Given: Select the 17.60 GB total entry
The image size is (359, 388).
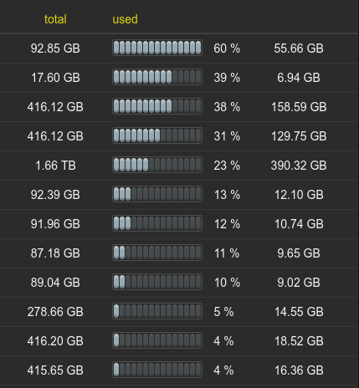Looking at the screenshot, I should click(55, 78).
